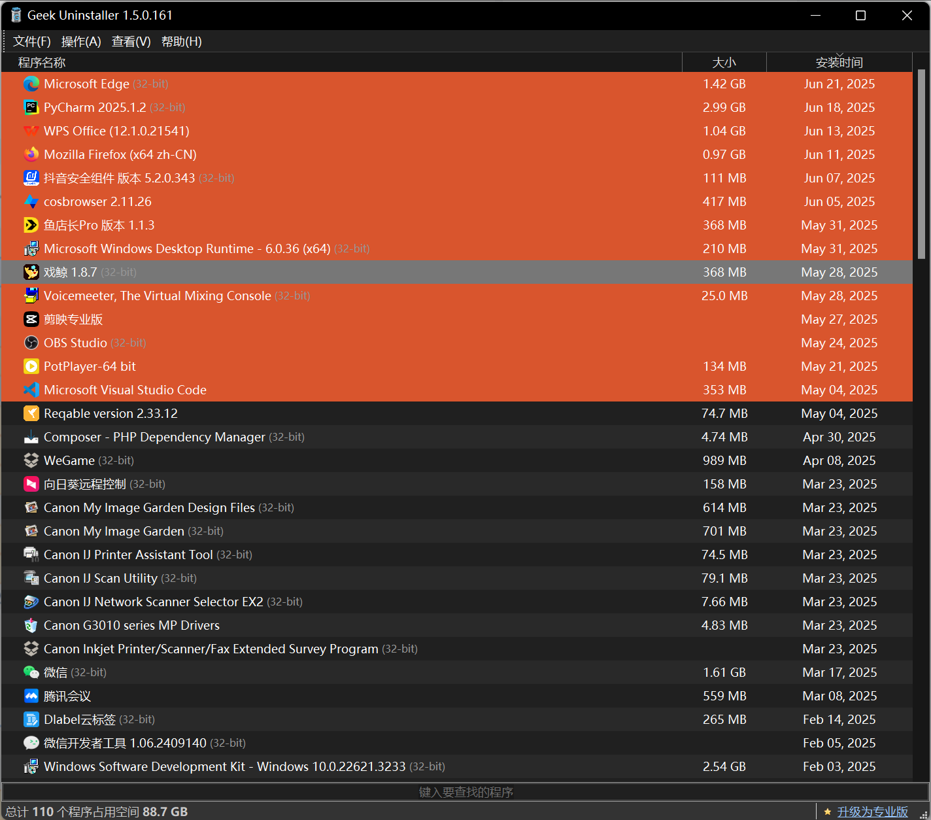Click the Microsoft Edge icon
931x820 pixels.
coord(31,84)
